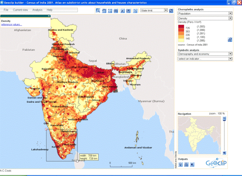Image resolution: width=242 pixels, height=176 pixels.
Task: Select the magnifier zoom tool
Action: tap(98, 11)
